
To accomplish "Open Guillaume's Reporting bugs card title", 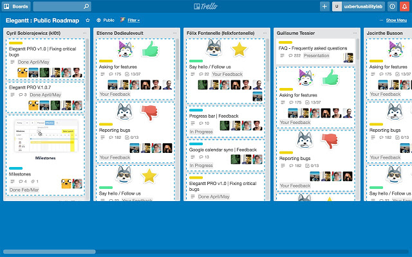I will coord(295,159).
